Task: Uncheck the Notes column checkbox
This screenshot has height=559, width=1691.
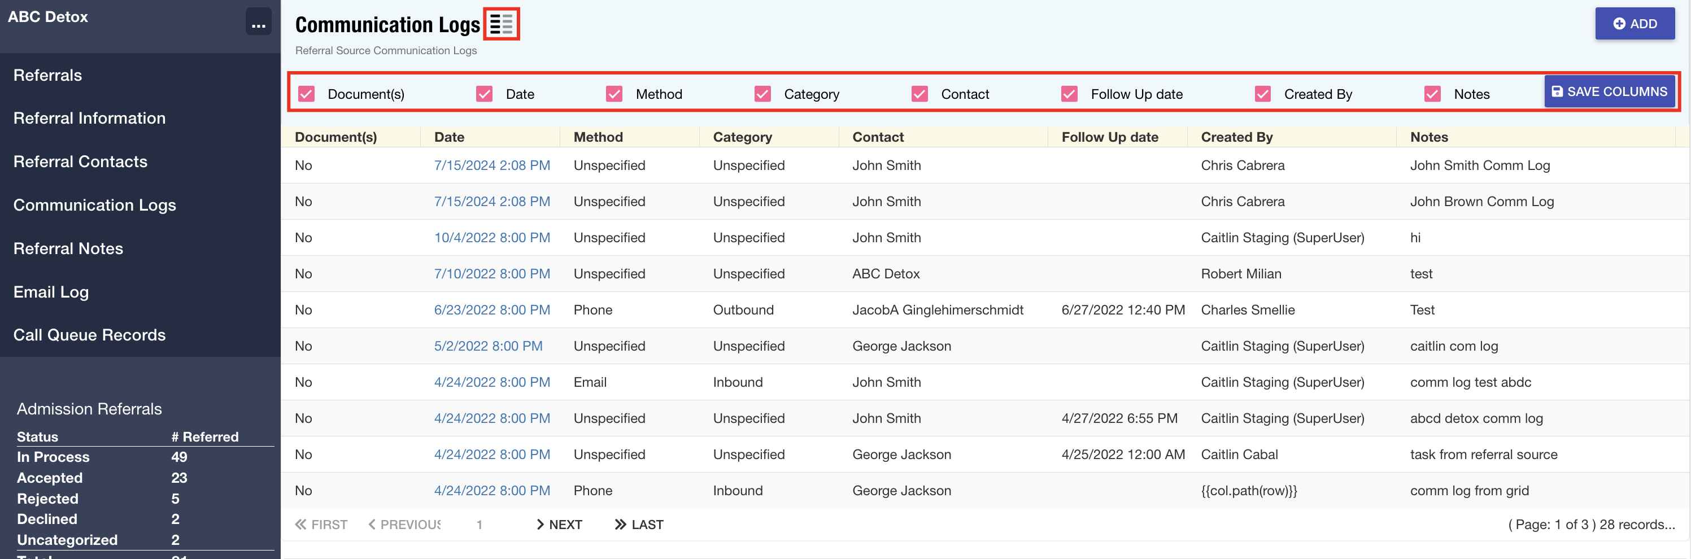Action: (x=1432, y=94)
